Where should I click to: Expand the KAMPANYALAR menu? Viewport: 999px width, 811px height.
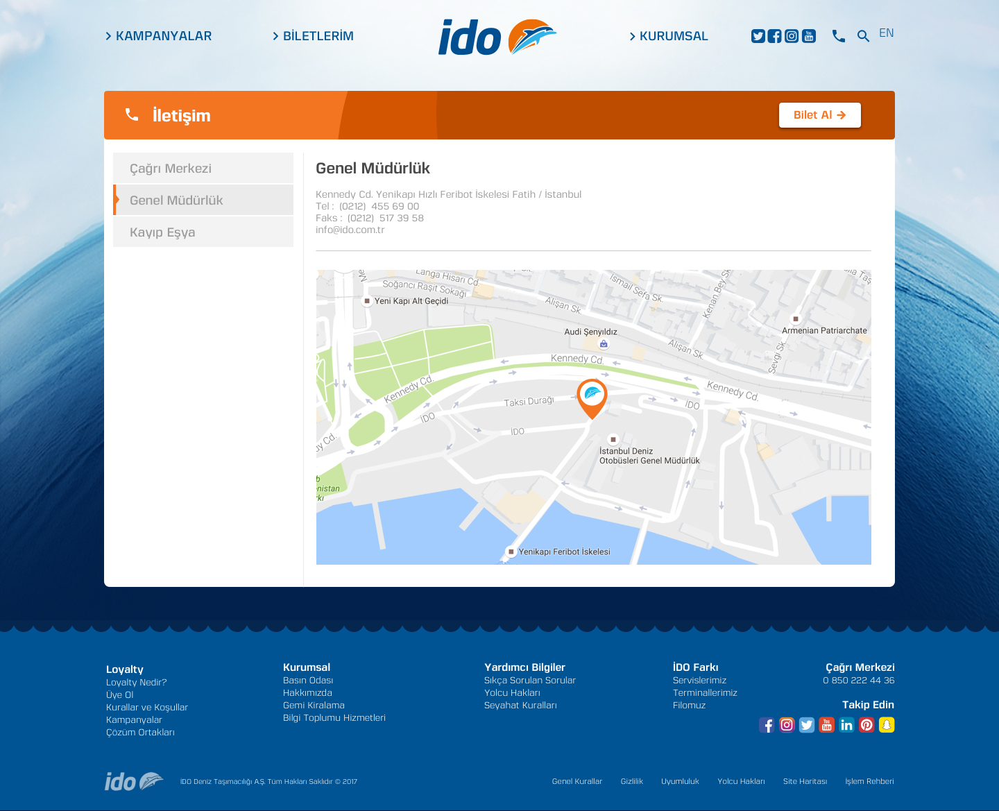[159, 36]
